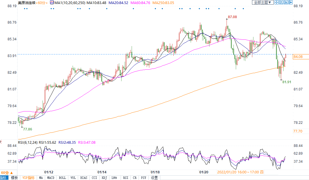
Task: Select the KDJ indicator
Action: pyautogui.click(x=104, y=178)
